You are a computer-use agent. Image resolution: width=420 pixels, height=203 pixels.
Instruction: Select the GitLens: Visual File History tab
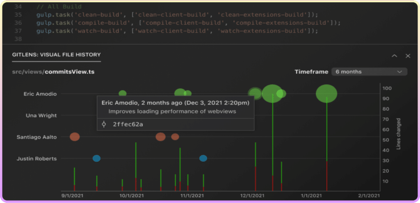pos(57,55)
